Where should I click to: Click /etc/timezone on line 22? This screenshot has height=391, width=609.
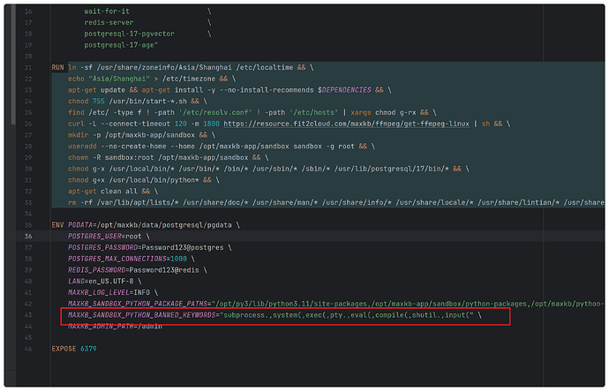191,79
